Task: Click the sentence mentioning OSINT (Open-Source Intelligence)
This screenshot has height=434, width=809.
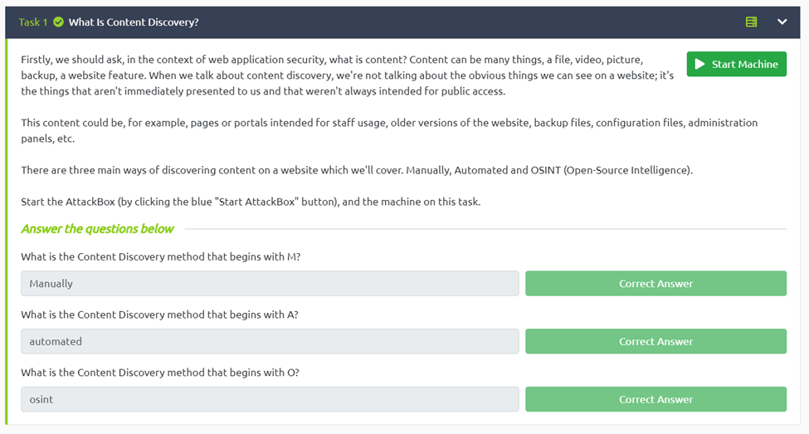Action: 357,170
